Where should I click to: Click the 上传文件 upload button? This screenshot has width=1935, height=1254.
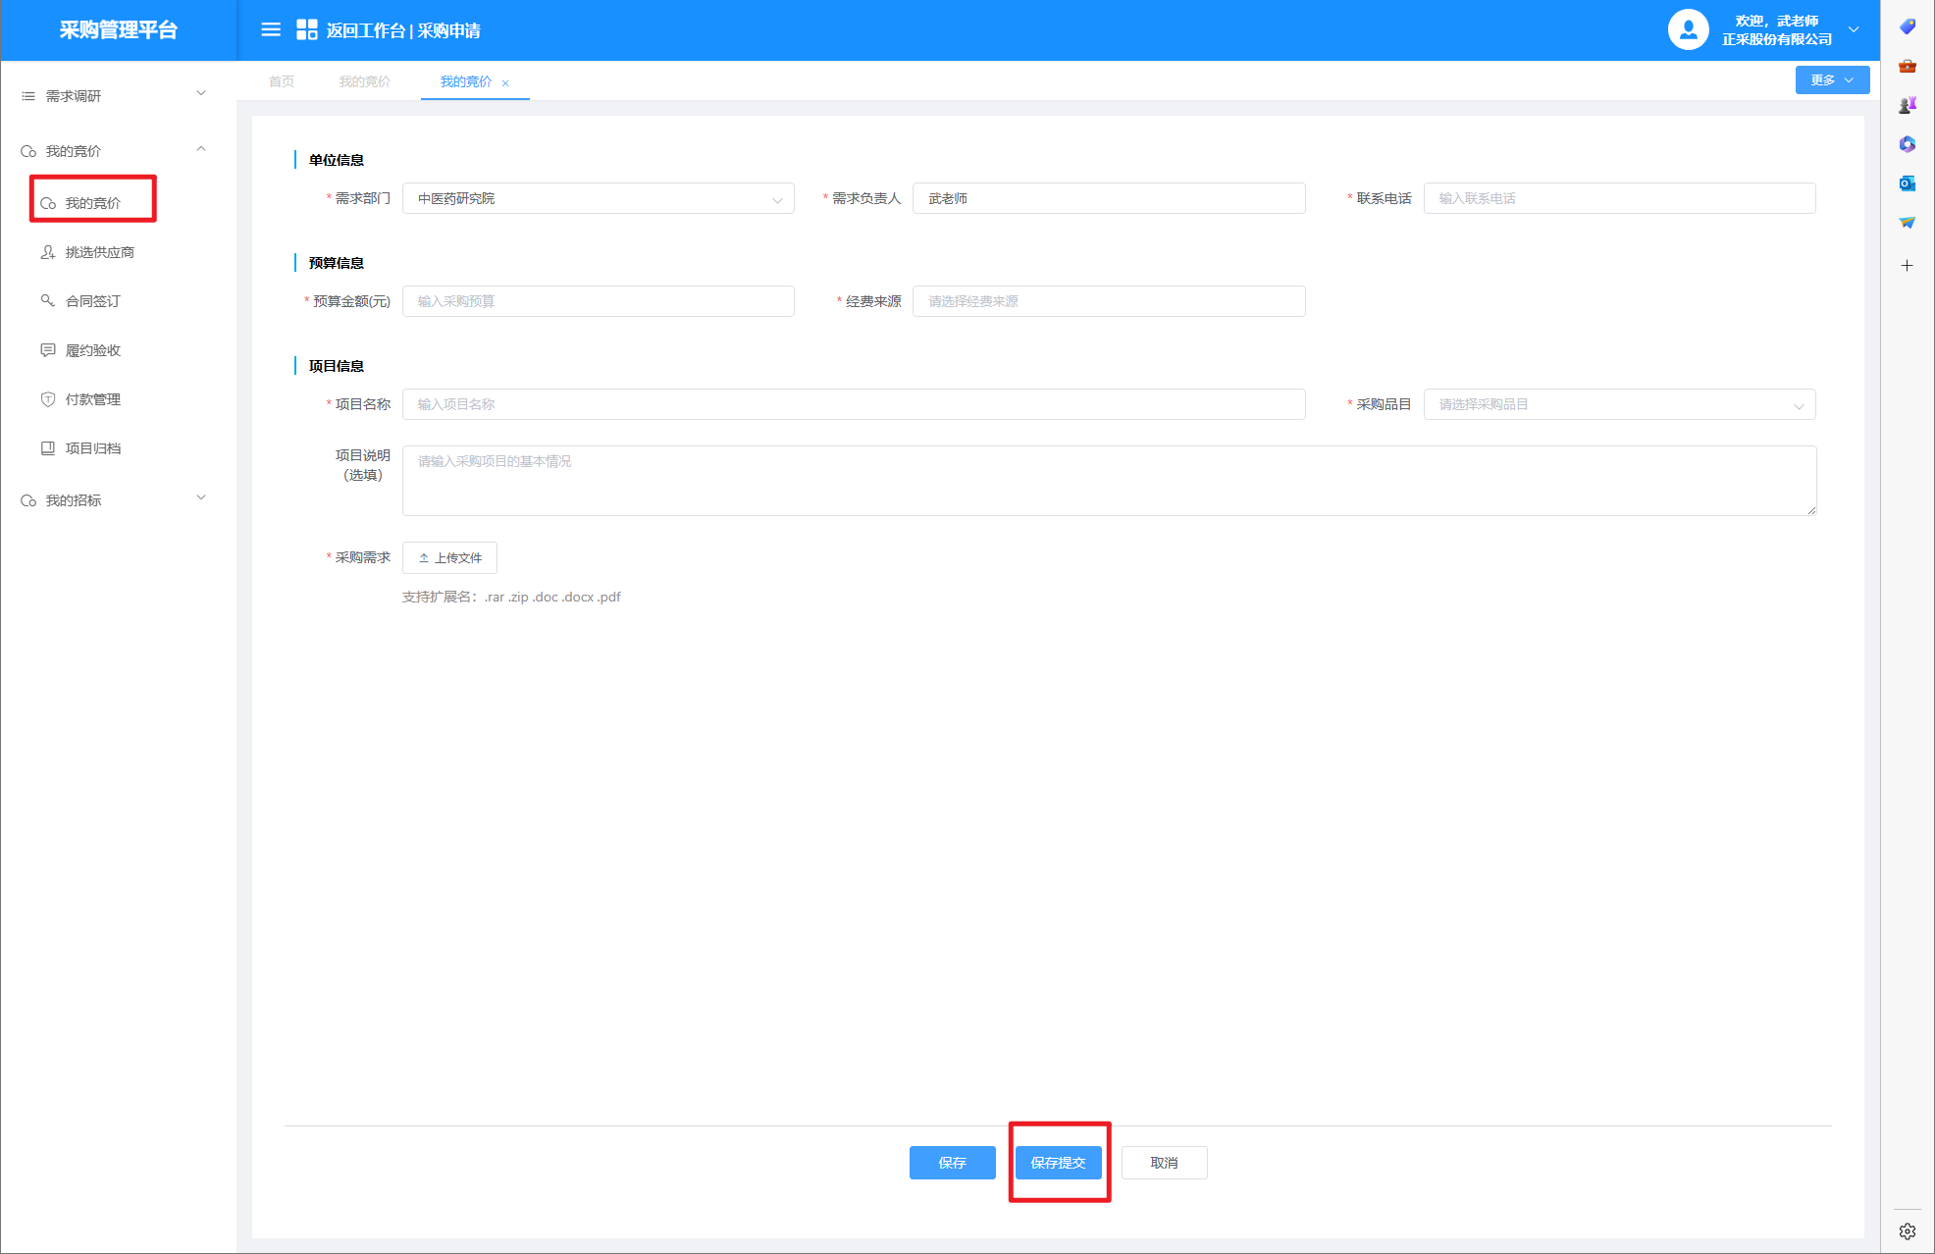pyautogui.click(x=449, y=557)
